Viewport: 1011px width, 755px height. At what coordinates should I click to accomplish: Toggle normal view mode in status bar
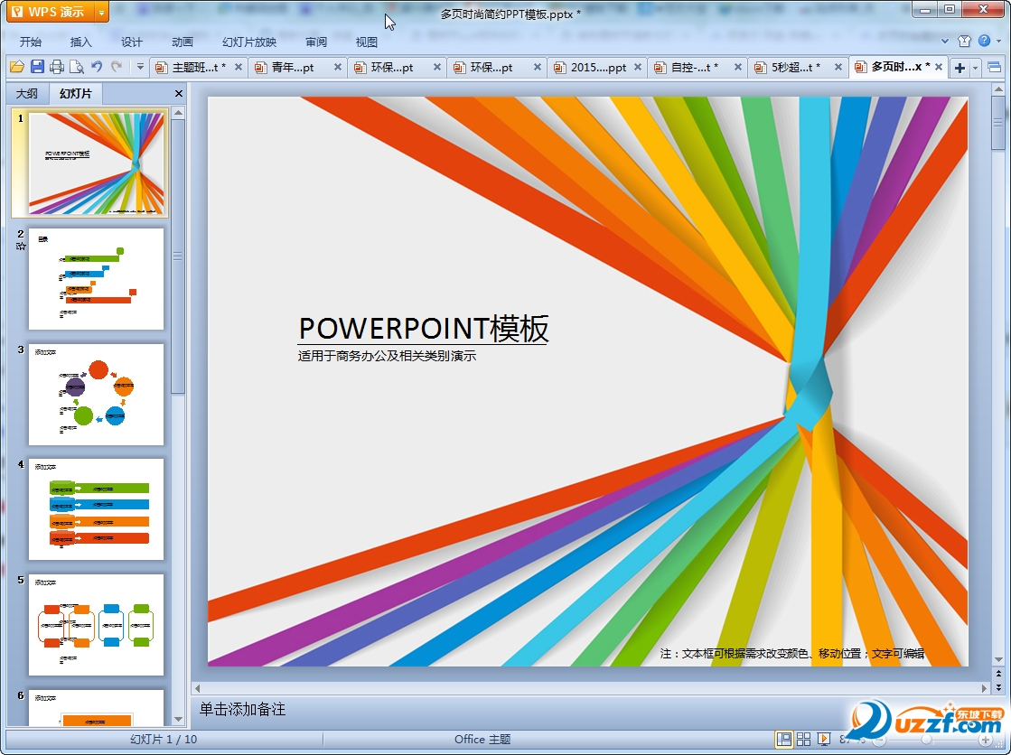(x=783, y=740)
